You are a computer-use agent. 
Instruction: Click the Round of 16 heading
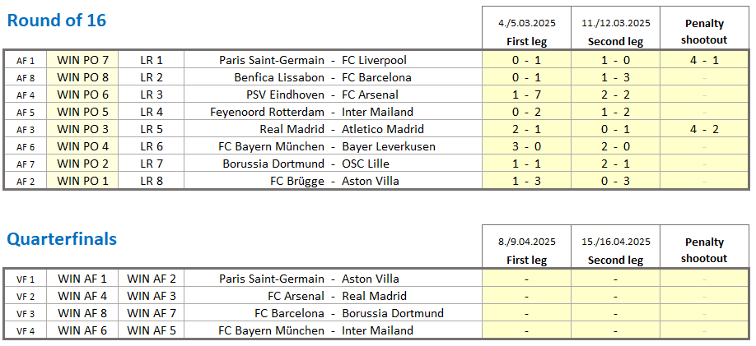(x=56, y=21)
